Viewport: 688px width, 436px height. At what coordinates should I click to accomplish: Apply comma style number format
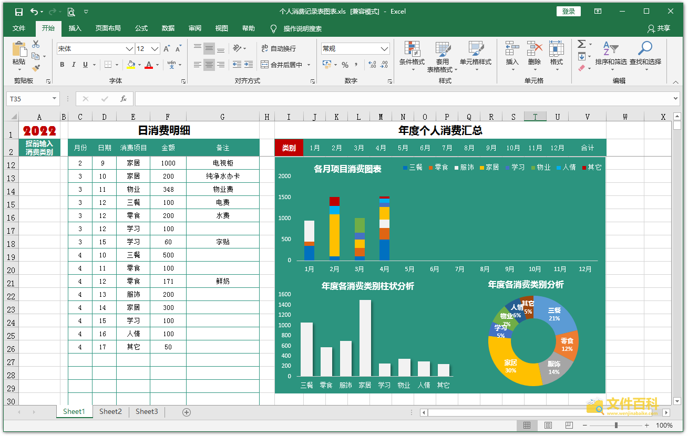[x=356, y=65]
